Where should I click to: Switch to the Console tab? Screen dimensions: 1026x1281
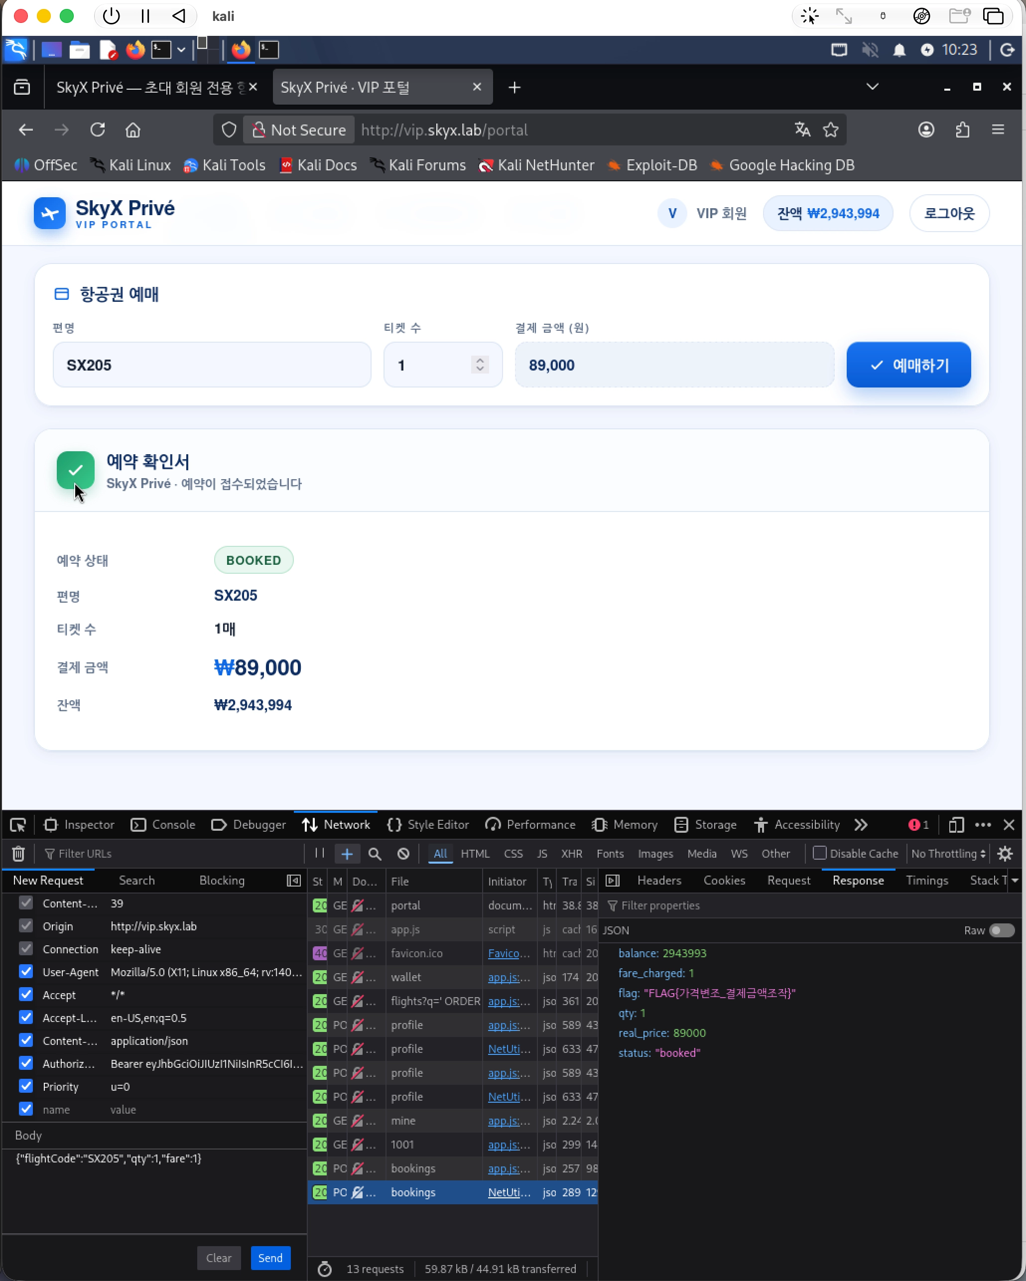[x=163, y=825]
